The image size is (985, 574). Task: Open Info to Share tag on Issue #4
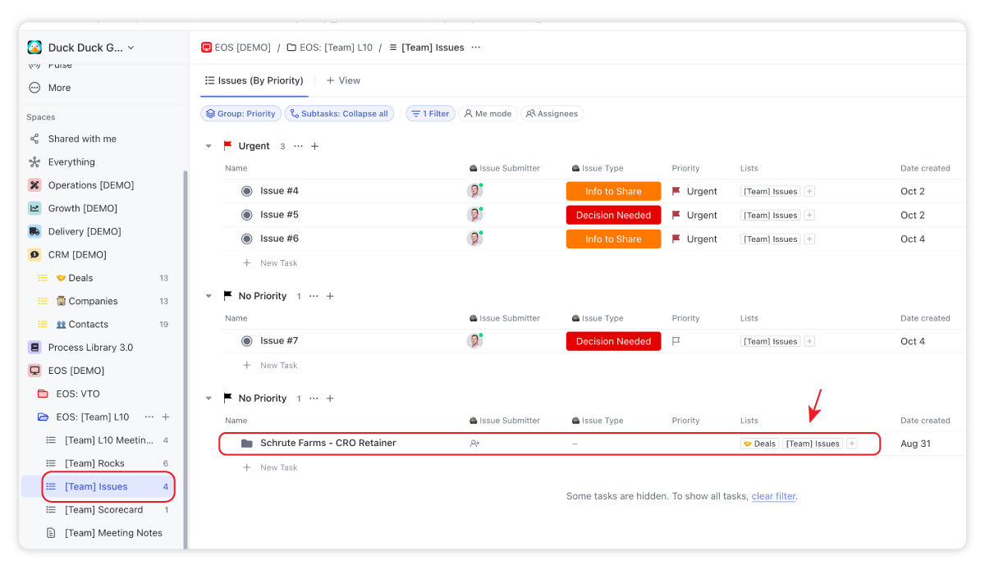pyautogui.click(x=613, y=191)
